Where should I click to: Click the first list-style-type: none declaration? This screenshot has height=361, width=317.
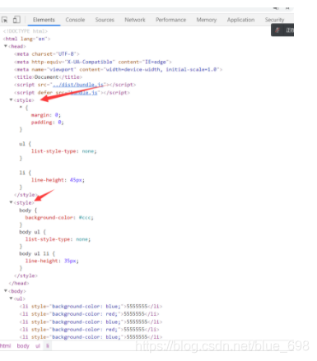point(64,151)
